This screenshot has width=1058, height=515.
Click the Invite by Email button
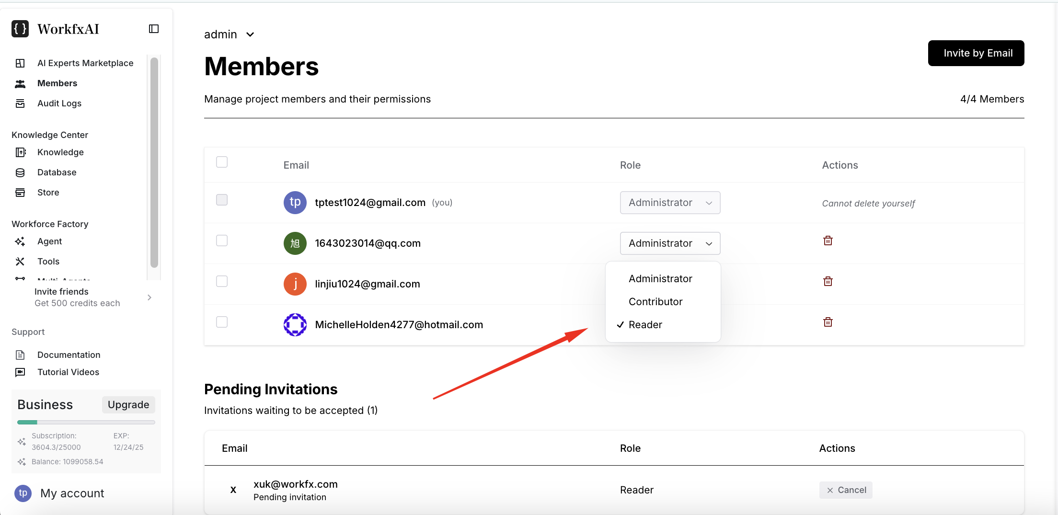976,53
